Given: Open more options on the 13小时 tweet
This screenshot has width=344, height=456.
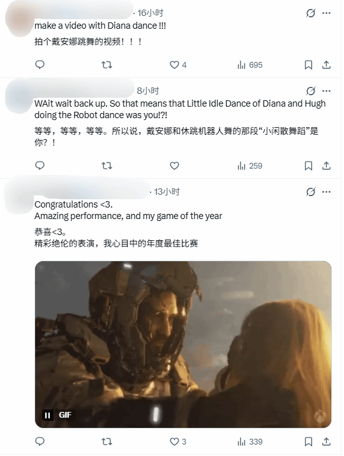Looking at the screenshot, I should point(326,192).
